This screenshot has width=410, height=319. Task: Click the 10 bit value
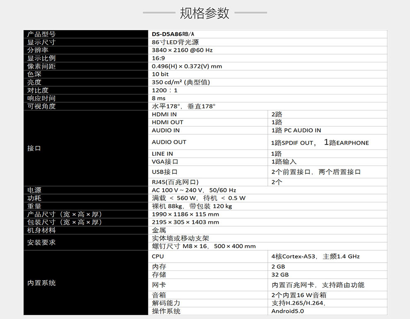click(160, 74)
